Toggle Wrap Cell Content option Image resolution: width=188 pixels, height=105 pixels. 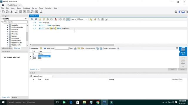point(118,48)
